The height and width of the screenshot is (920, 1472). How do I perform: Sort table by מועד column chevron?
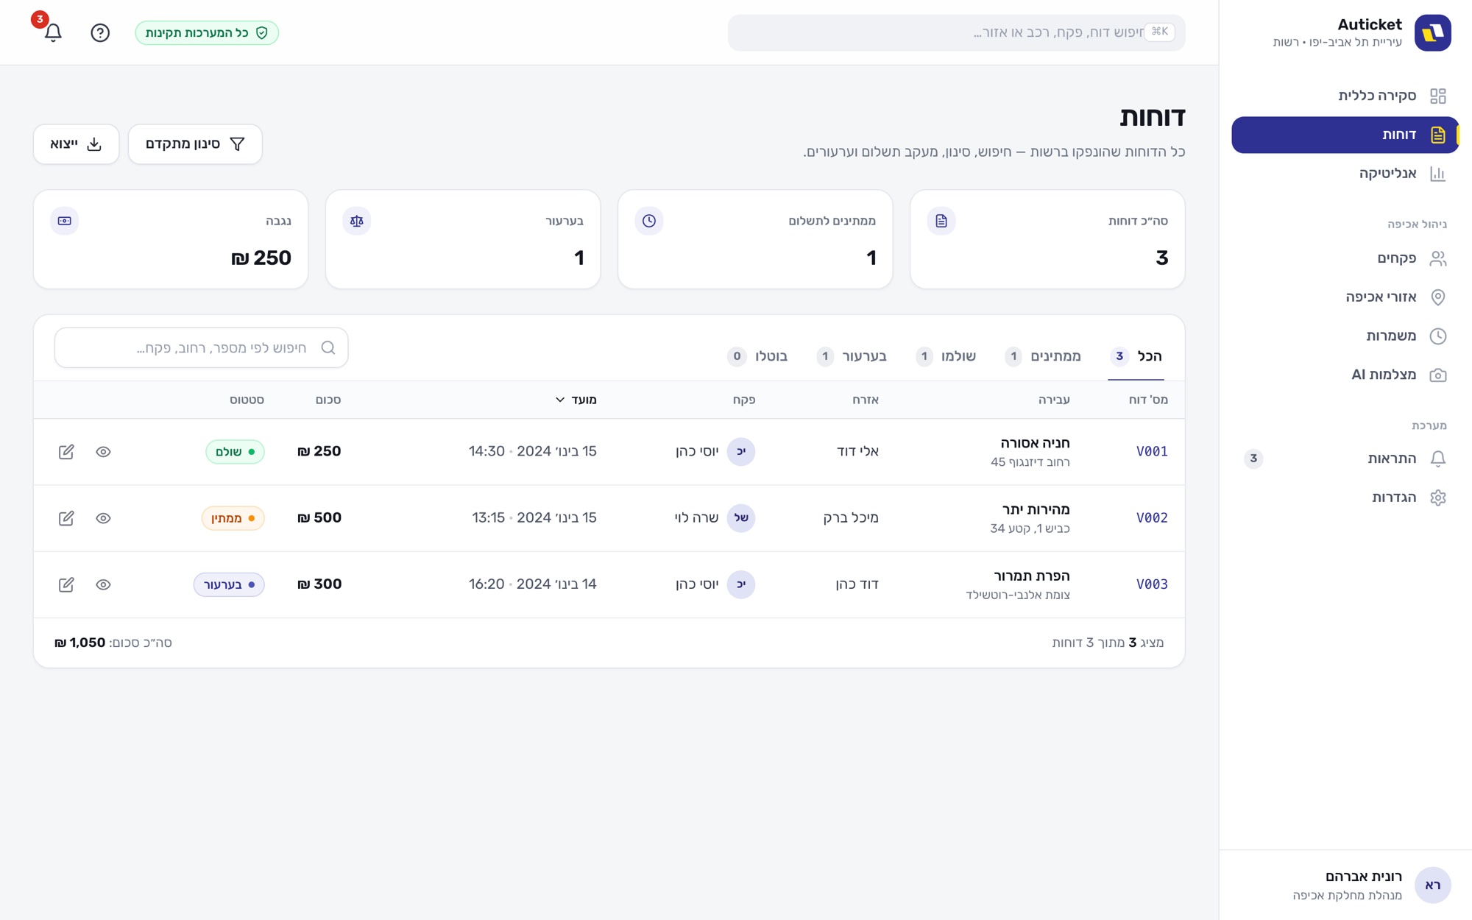pyautogui.click(x=560, y=400)
